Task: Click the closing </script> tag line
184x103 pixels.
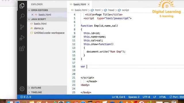Action: [87, 78]
